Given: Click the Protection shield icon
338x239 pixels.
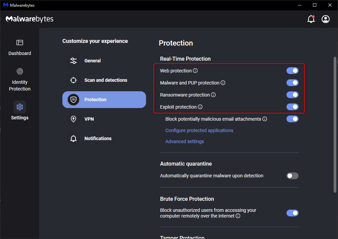Looking at the screenshot, I should coord(73,100).
